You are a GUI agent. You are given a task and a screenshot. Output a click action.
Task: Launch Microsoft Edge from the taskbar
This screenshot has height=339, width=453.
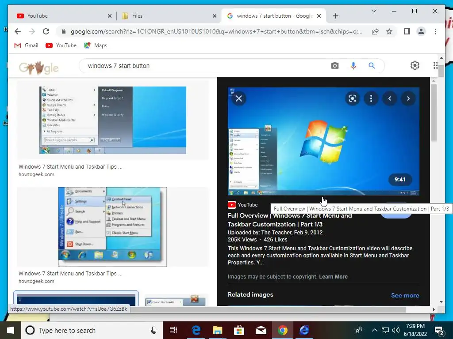click(196, 330)
